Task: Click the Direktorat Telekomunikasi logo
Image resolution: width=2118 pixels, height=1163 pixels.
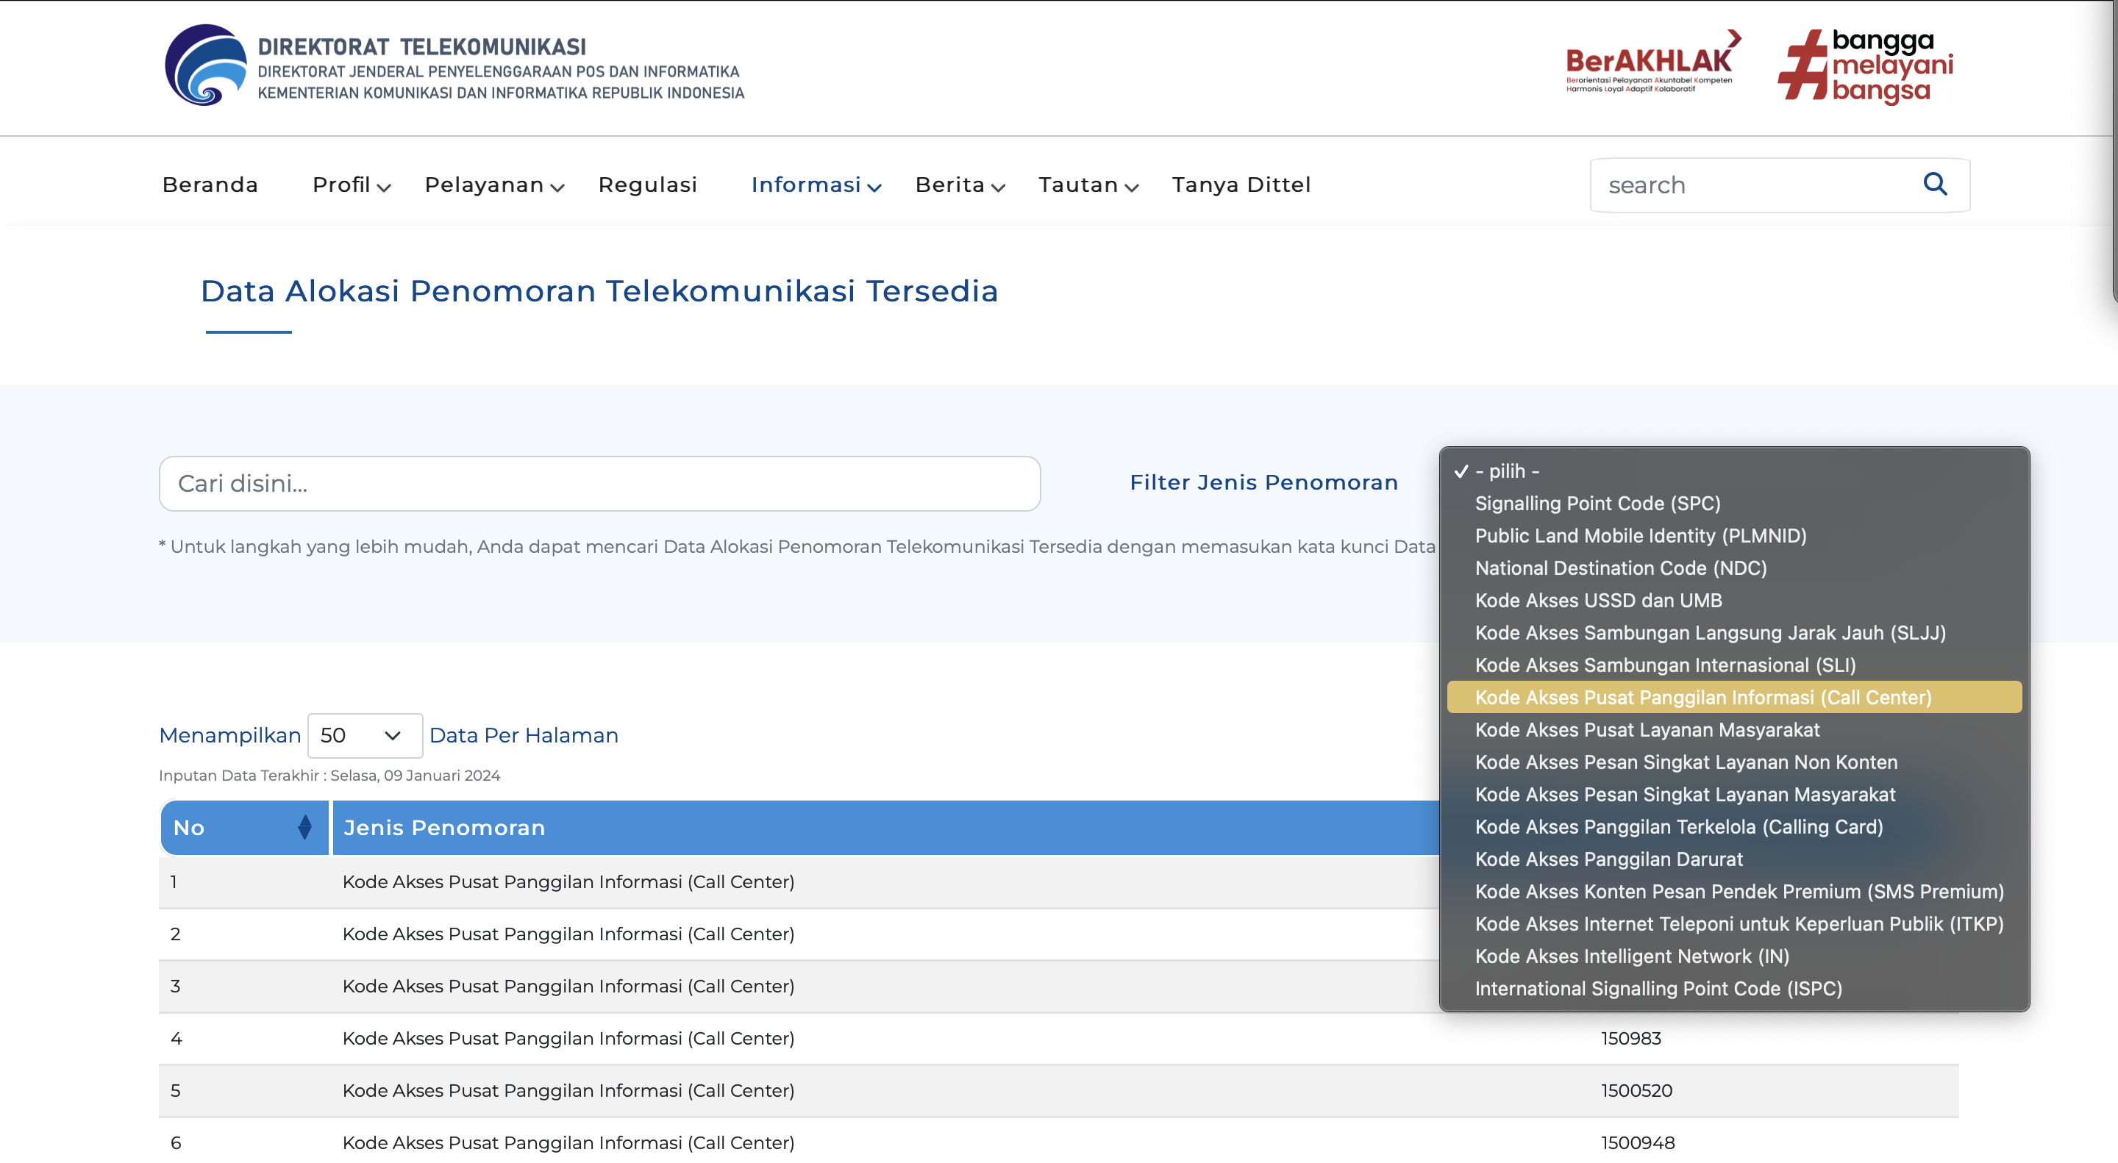Action: click(454, 65)
